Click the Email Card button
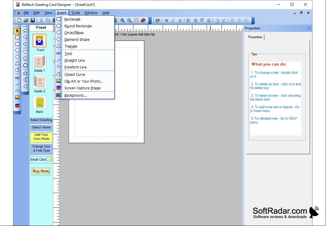Screen dimensions: 326x226 click(x=41, y=160)
